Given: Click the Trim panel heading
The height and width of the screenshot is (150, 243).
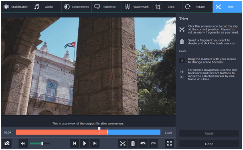Looking at the screenshot, I should tap(184, 19).
